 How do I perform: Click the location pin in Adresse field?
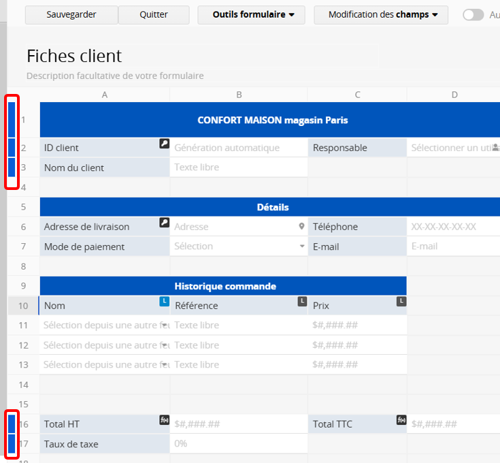(x=301, y=227)
